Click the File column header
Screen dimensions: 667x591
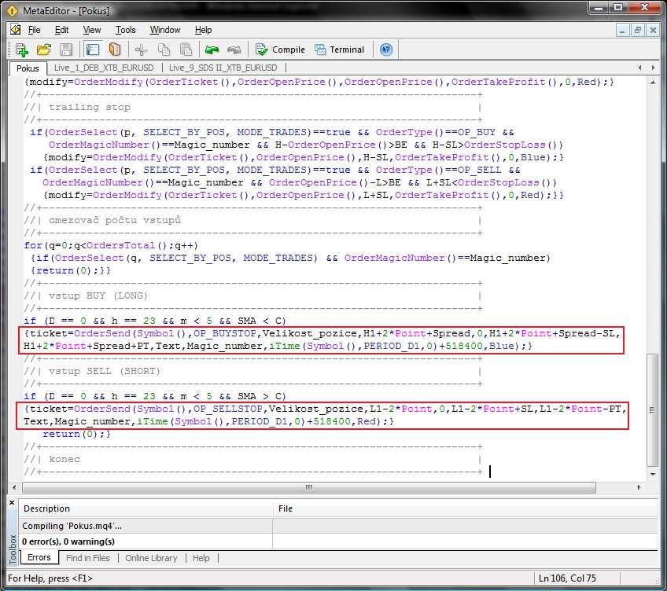tap(466, 508)
